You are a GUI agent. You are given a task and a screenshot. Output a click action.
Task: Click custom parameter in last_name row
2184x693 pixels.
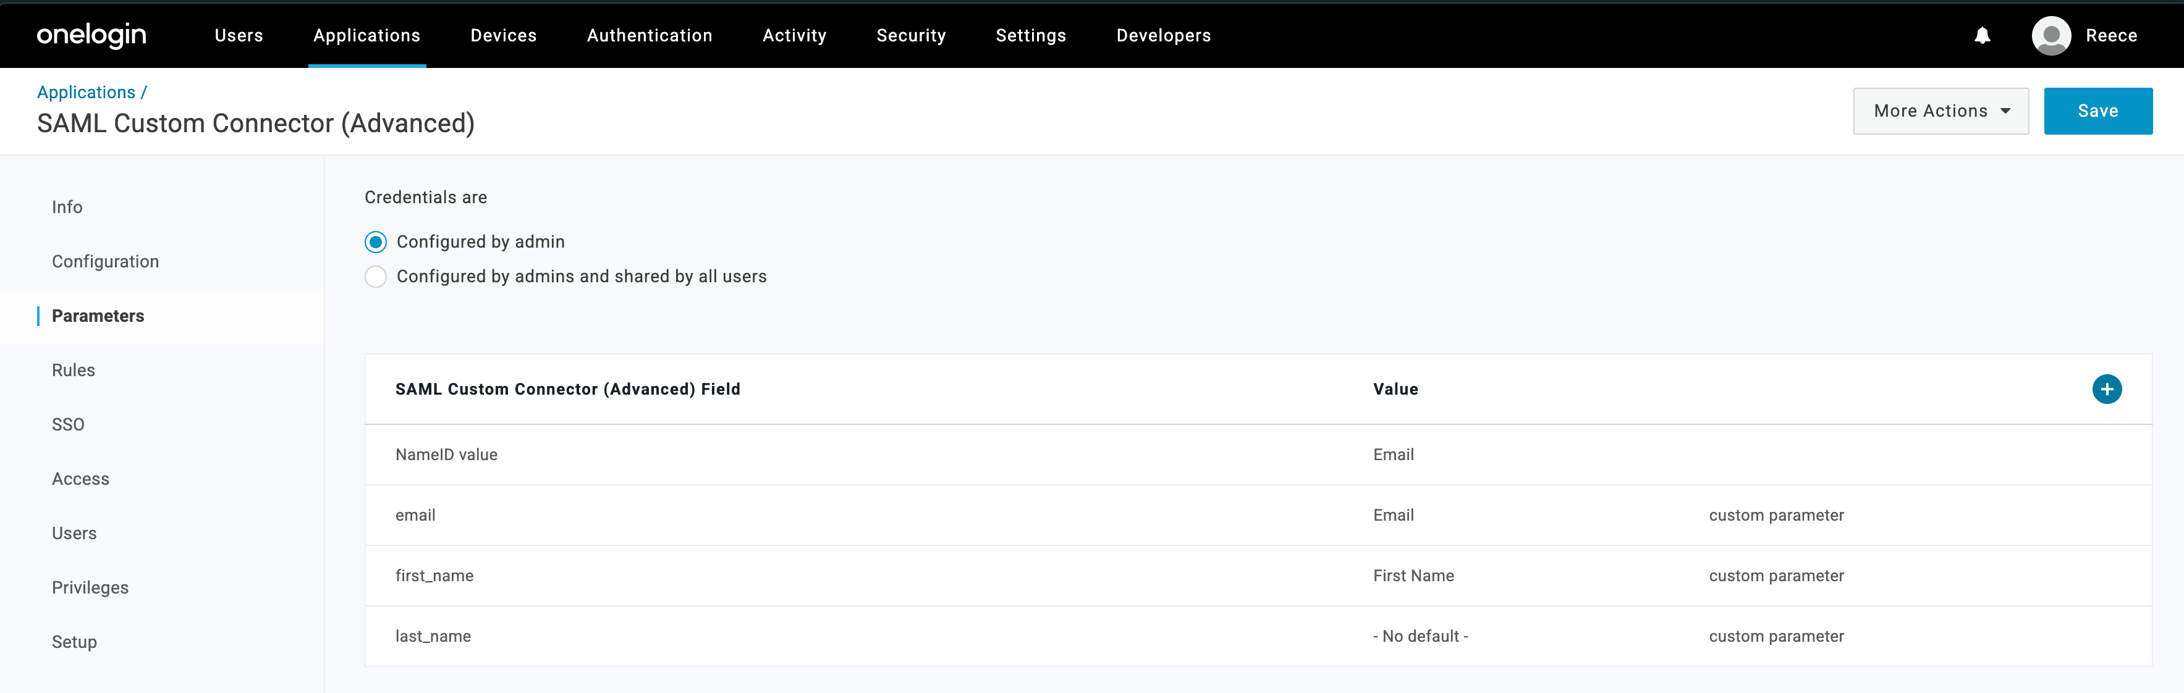[1776, 636]
